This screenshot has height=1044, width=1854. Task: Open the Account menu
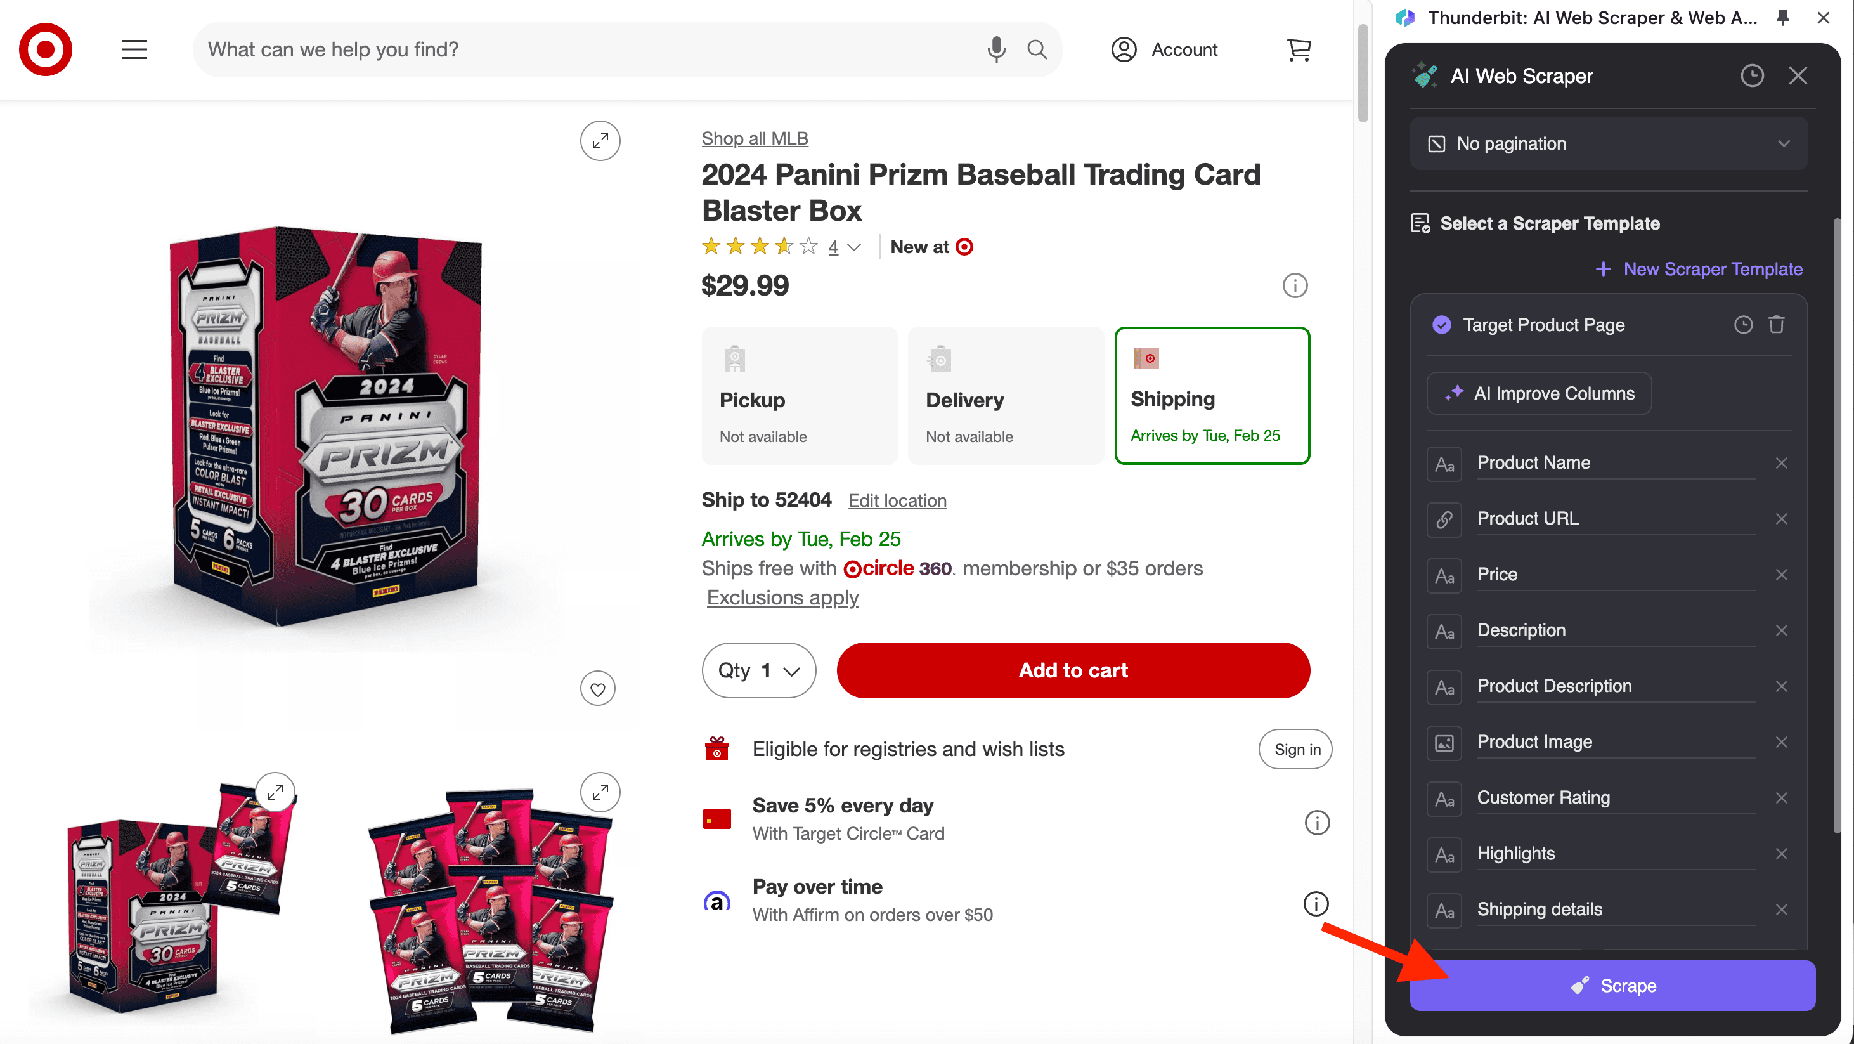click(1164, 49)
